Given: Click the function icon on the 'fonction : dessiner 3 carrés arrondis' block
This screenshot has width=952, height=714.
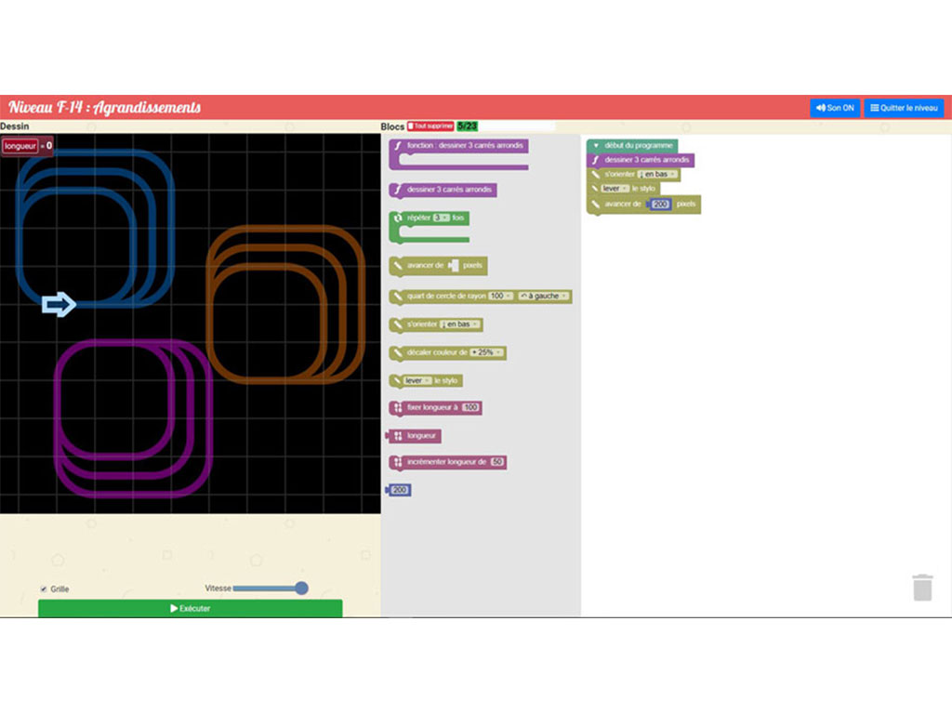Looking at the screenshot, I should [x=398, y=146].
